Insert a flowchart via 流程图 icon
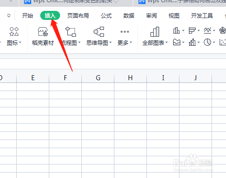 [71, 32]
